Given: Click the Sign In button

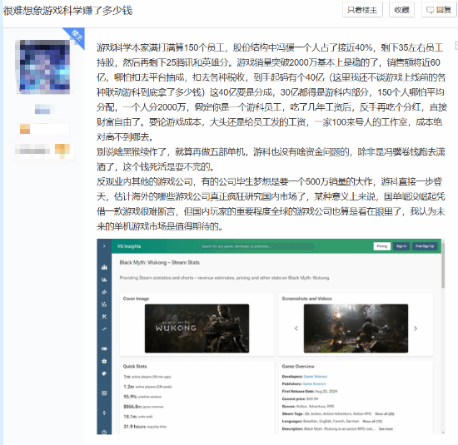Looking at the screenshot, I should click(x=401, y=246).
